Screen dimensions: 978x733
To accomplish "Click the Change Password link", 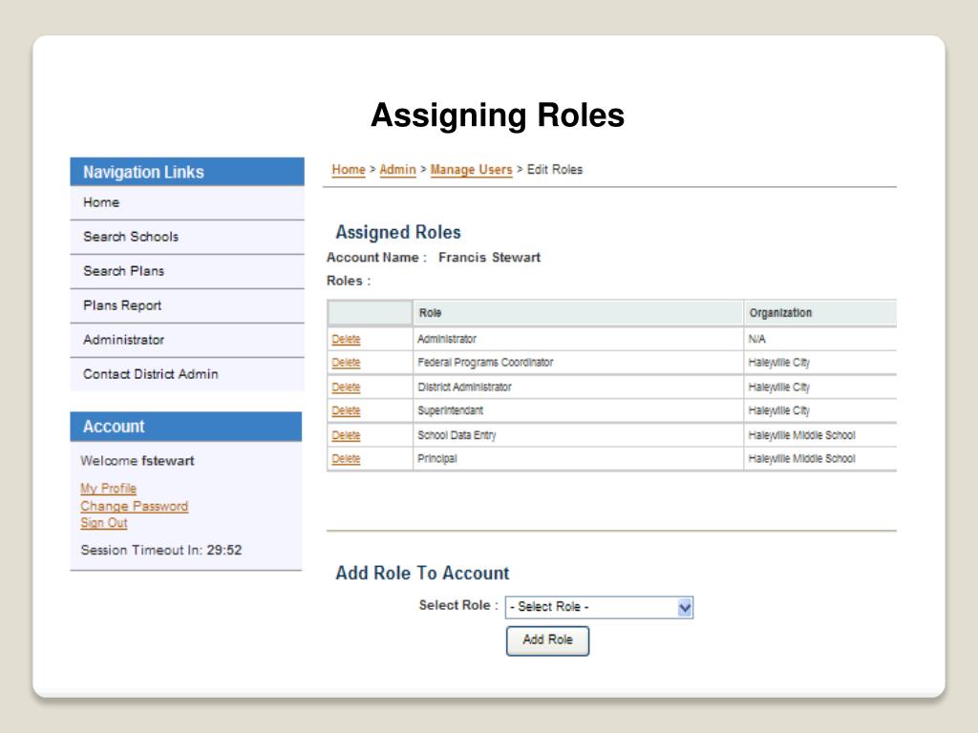I will point(134,506).
